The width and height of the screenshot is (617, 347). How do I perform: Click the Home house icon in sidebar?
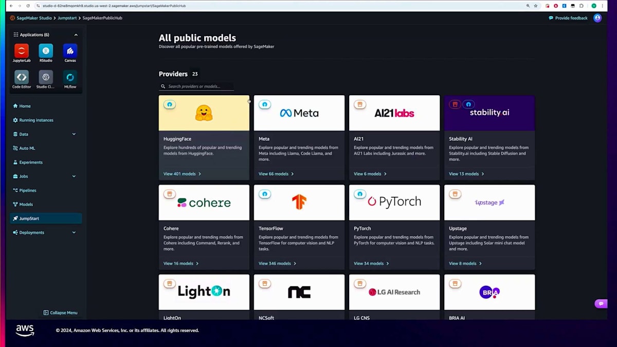pyautogui.click(x=15, y=106)
